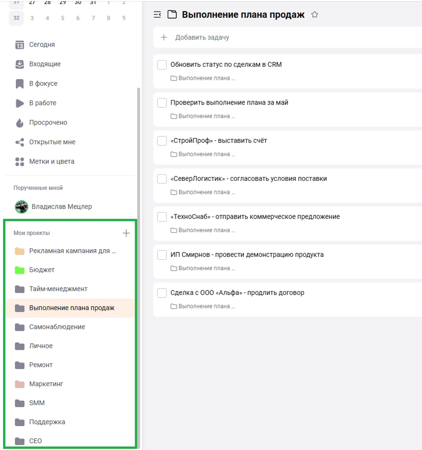Image resolution: width=422 pixels, height=450 pixels.
Task: Click the Открытые мне share icon
Action: pos(19,142)
